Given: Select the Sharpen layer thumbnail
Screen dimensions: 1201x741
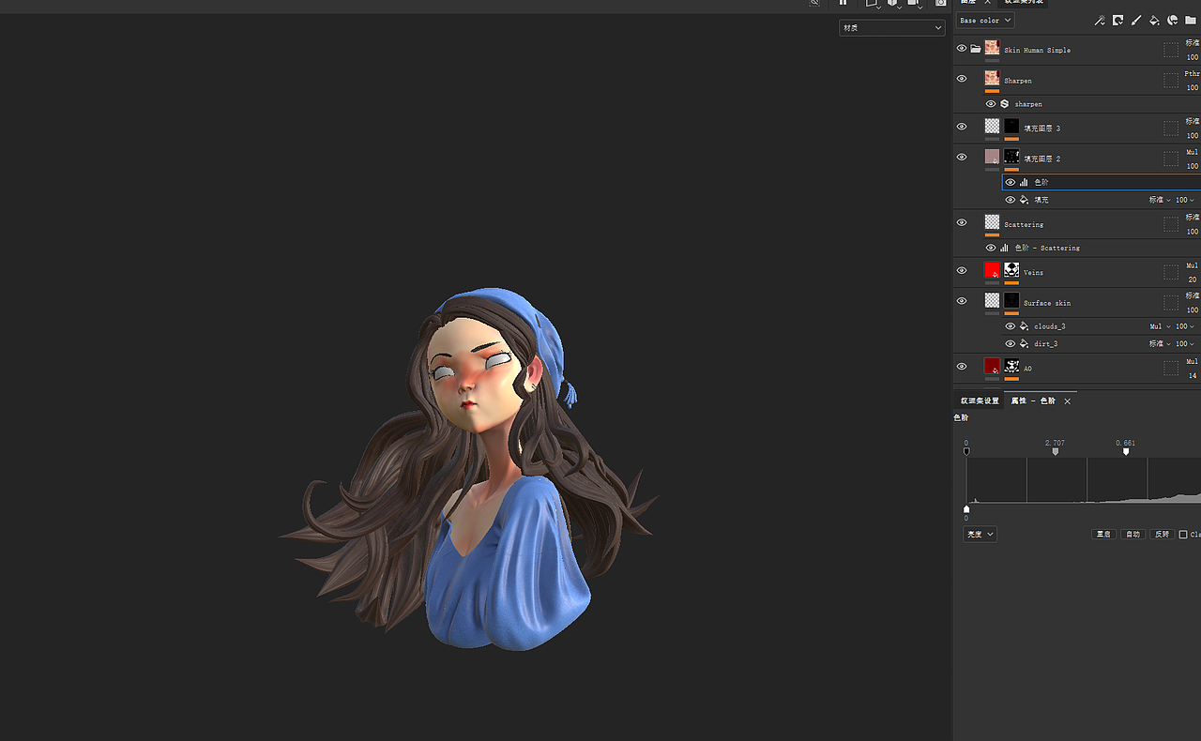Looking at the screenshot, I should (x=992, y=79).
